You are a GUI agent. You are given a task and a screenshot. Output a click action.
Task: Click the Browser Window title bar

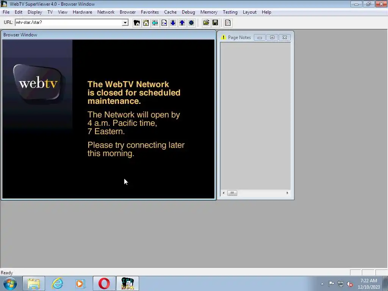[108, 34]
